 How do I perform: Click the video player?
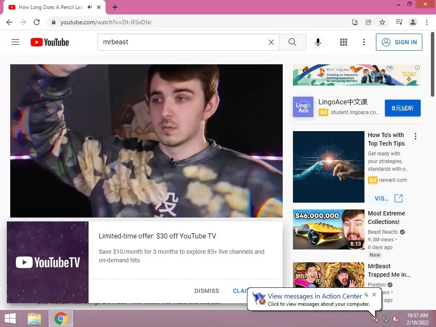[146, 141]
